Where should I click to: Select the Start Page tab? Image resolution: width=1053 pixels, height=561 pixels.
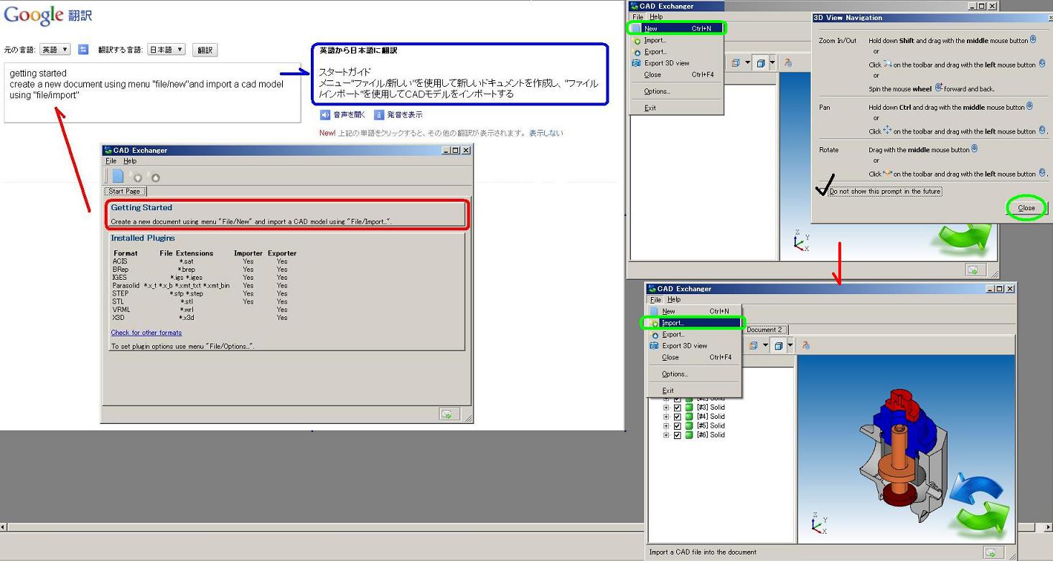click(124, 192)
